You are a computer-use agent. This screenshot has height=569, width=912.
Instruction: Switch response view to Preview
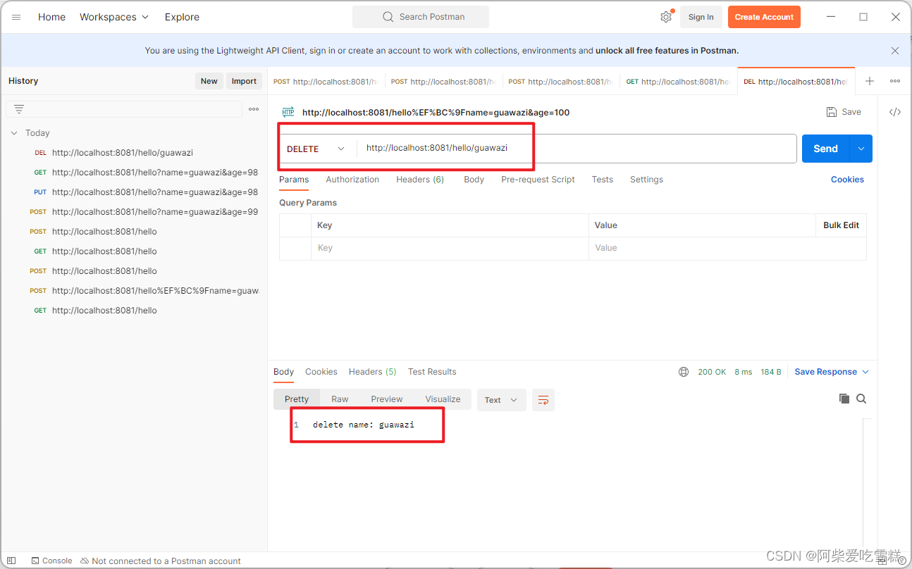(386, 399)
